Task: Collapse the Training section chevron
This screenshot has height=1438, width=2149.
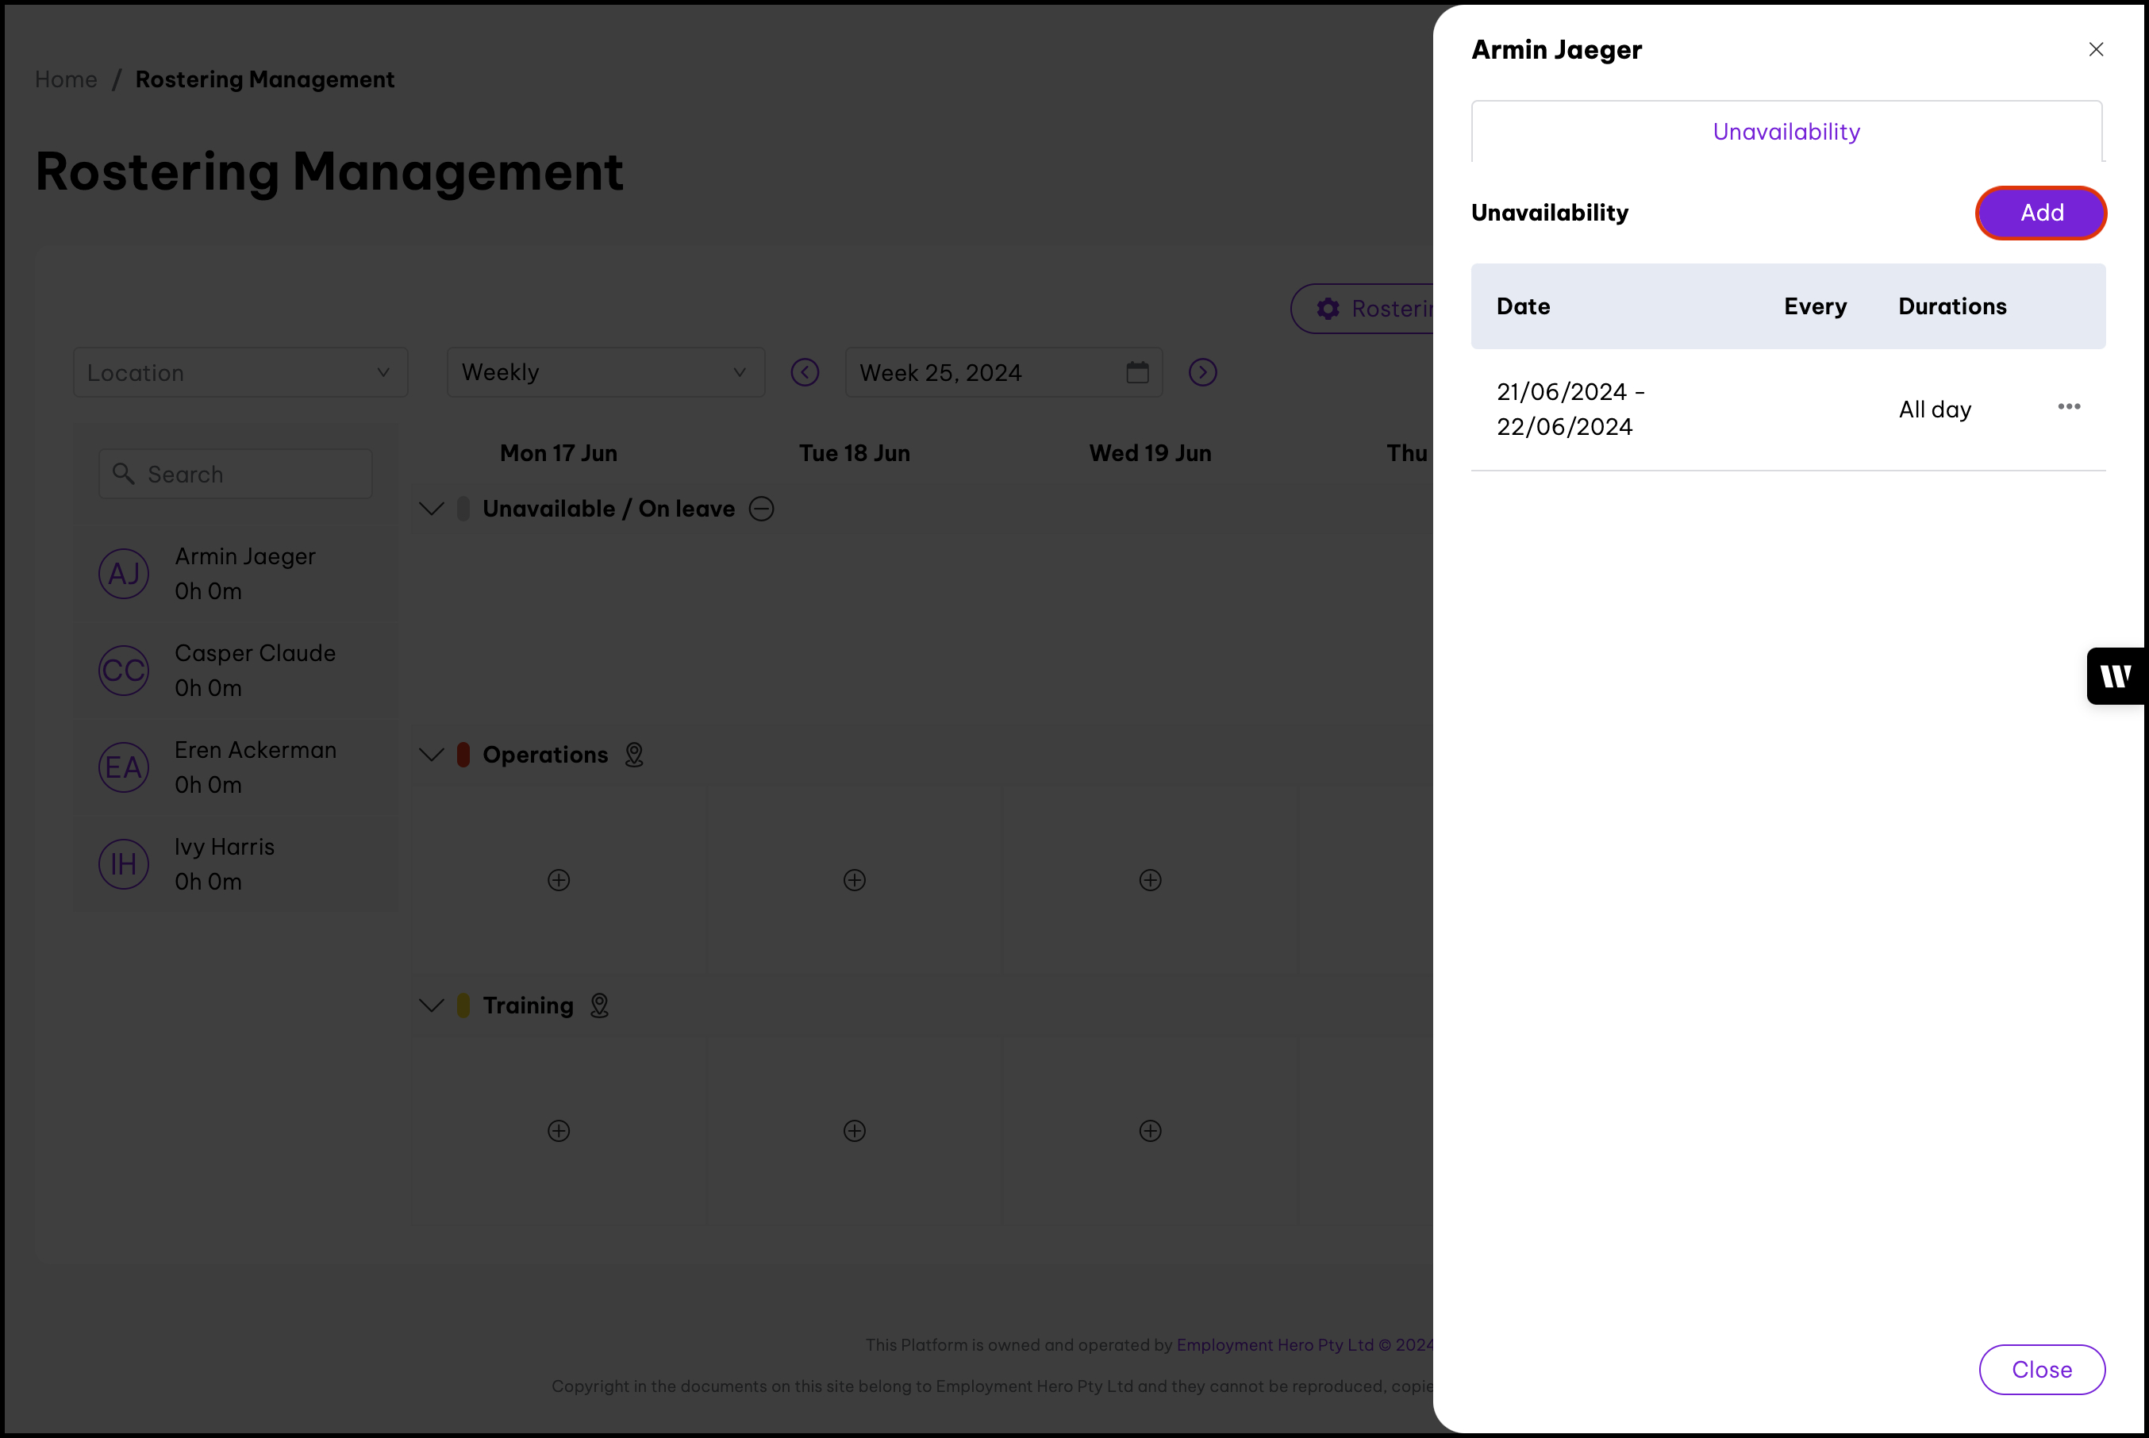Action: click(431, 1005)
